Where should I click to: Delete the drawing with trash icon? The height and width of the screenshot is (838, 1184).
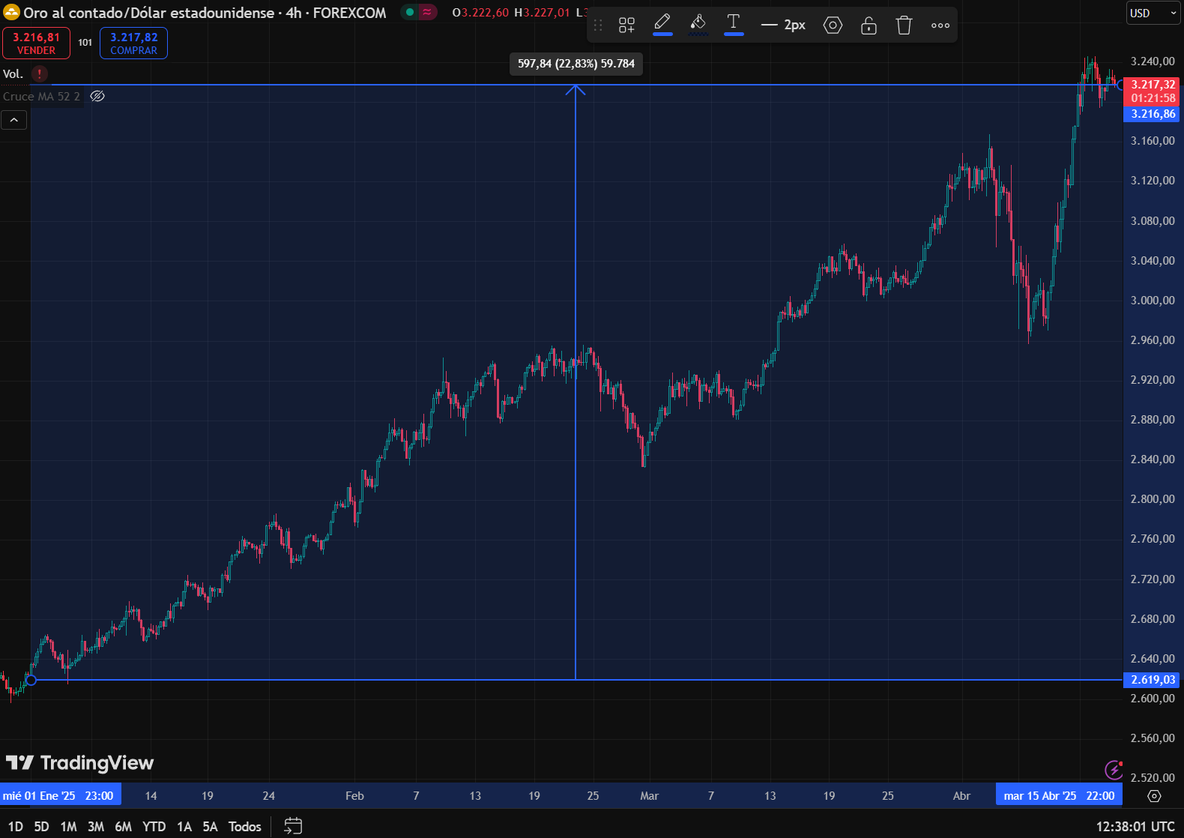coord(904,25)
